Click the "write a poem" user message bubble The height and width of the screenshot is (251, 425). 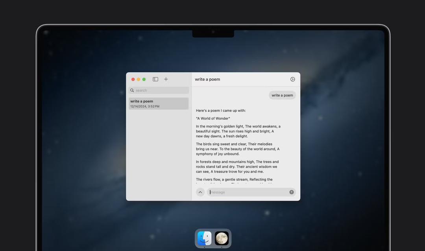tap(282, 95)
